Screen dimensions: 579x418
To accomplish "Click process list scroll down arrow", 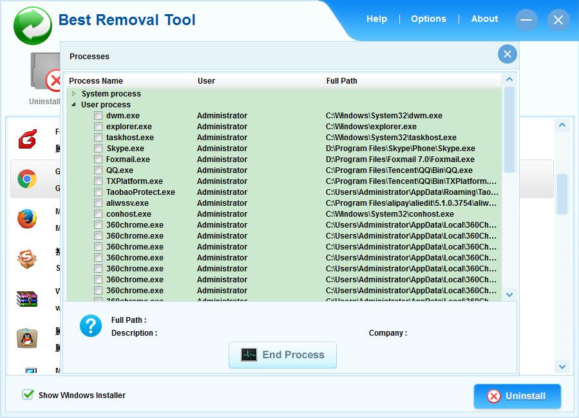I will pyautogui.click(x=509, y=295).
